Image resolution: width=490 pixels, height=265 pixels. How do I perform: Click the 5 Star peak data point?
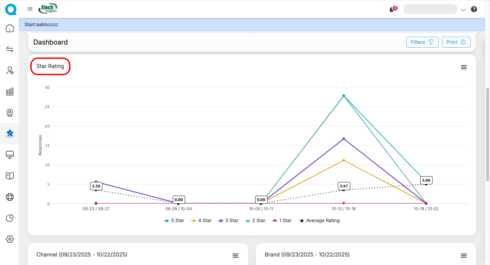click(x=344, y=96)
